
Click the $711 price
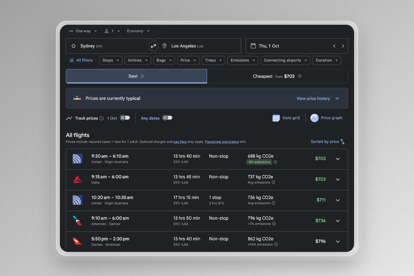(321, 200)
